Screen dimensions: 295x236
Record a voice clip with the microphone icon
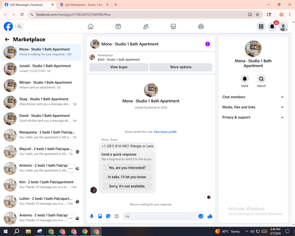coord(91,217)
